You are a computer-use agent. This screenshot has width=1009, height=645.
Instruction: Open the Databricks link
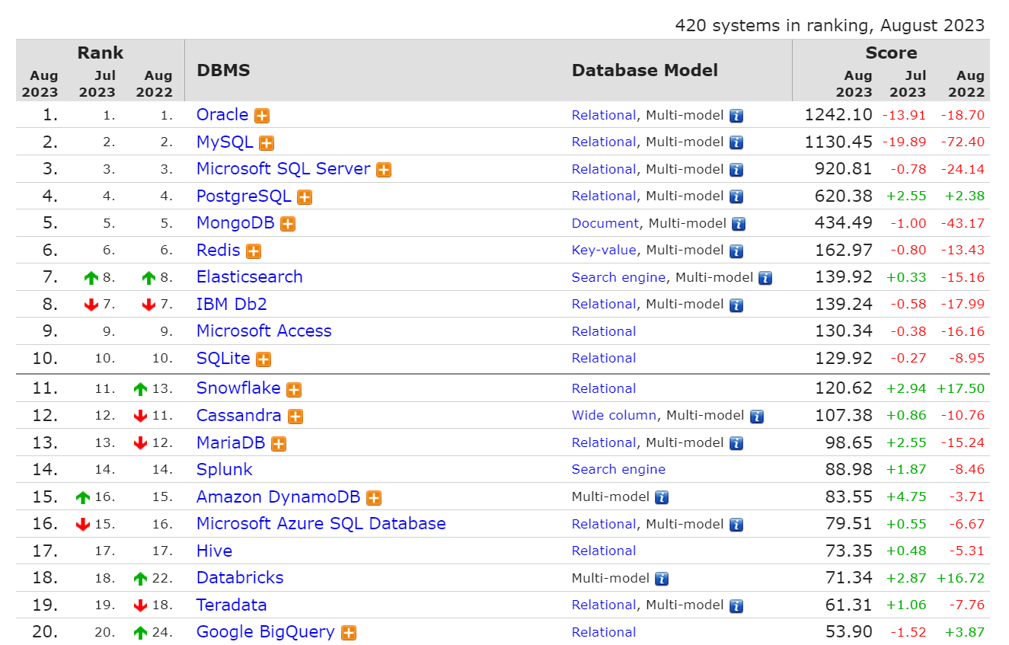coord(240,577)
